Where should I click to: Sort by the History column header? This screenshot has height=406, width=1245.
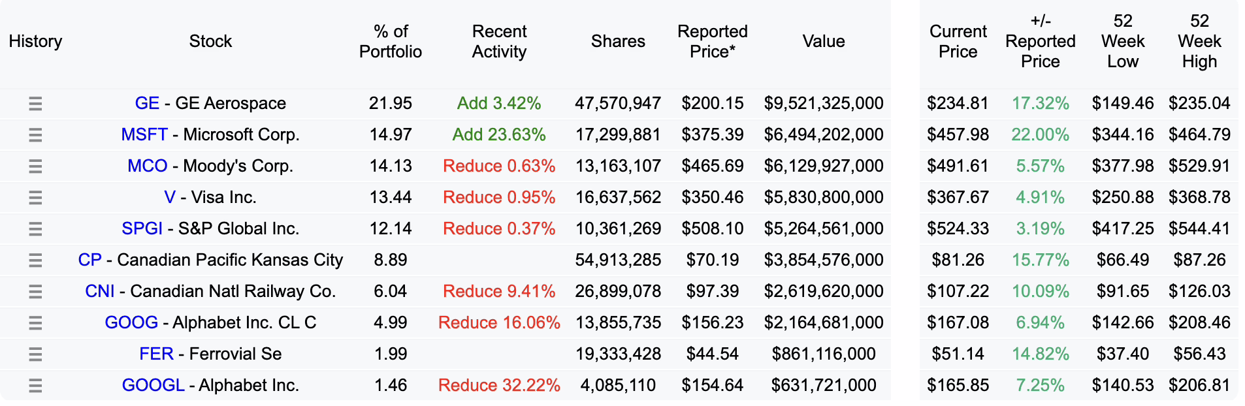(x=35, y=41)
